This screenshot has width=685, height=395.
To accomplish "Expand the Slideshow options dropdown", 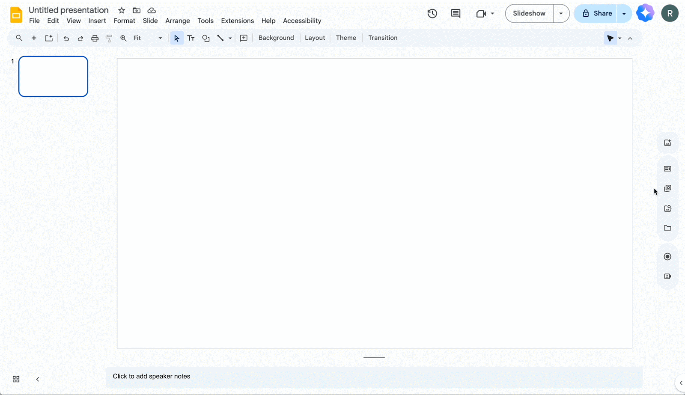I will tap(561, 13).
